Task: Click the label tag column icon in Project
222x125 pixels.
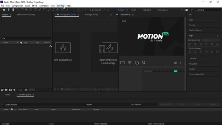Action: [x=21, y=43]
